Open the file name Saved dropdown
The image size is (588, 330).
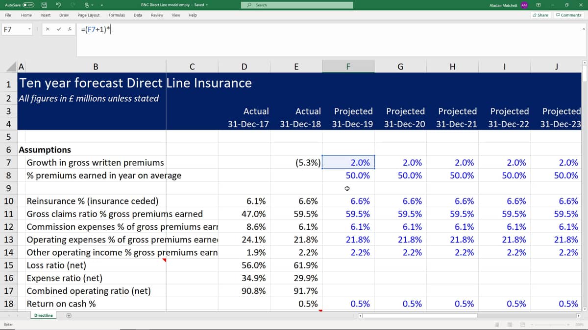207,5
